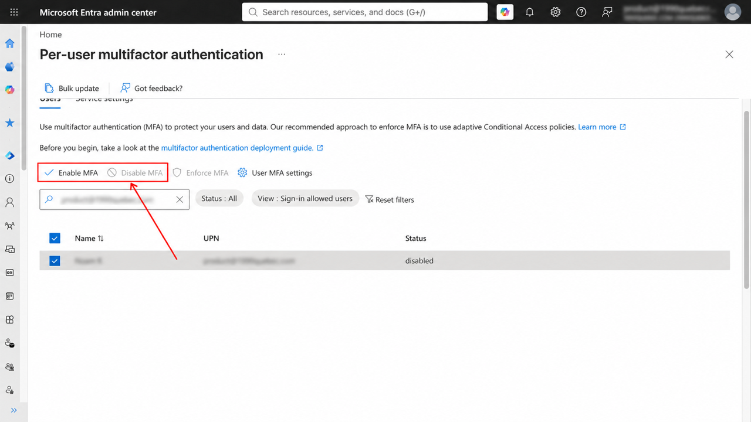The height and width of the screenshot is (422, 751).
Task: Click Reset filters
Action: [x=390, y=200]
